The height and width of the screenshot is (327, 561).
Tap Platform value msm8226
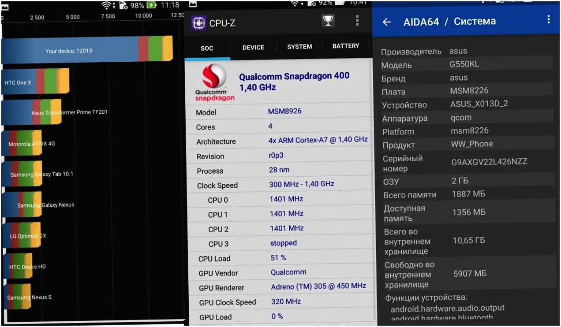[470, 130]
